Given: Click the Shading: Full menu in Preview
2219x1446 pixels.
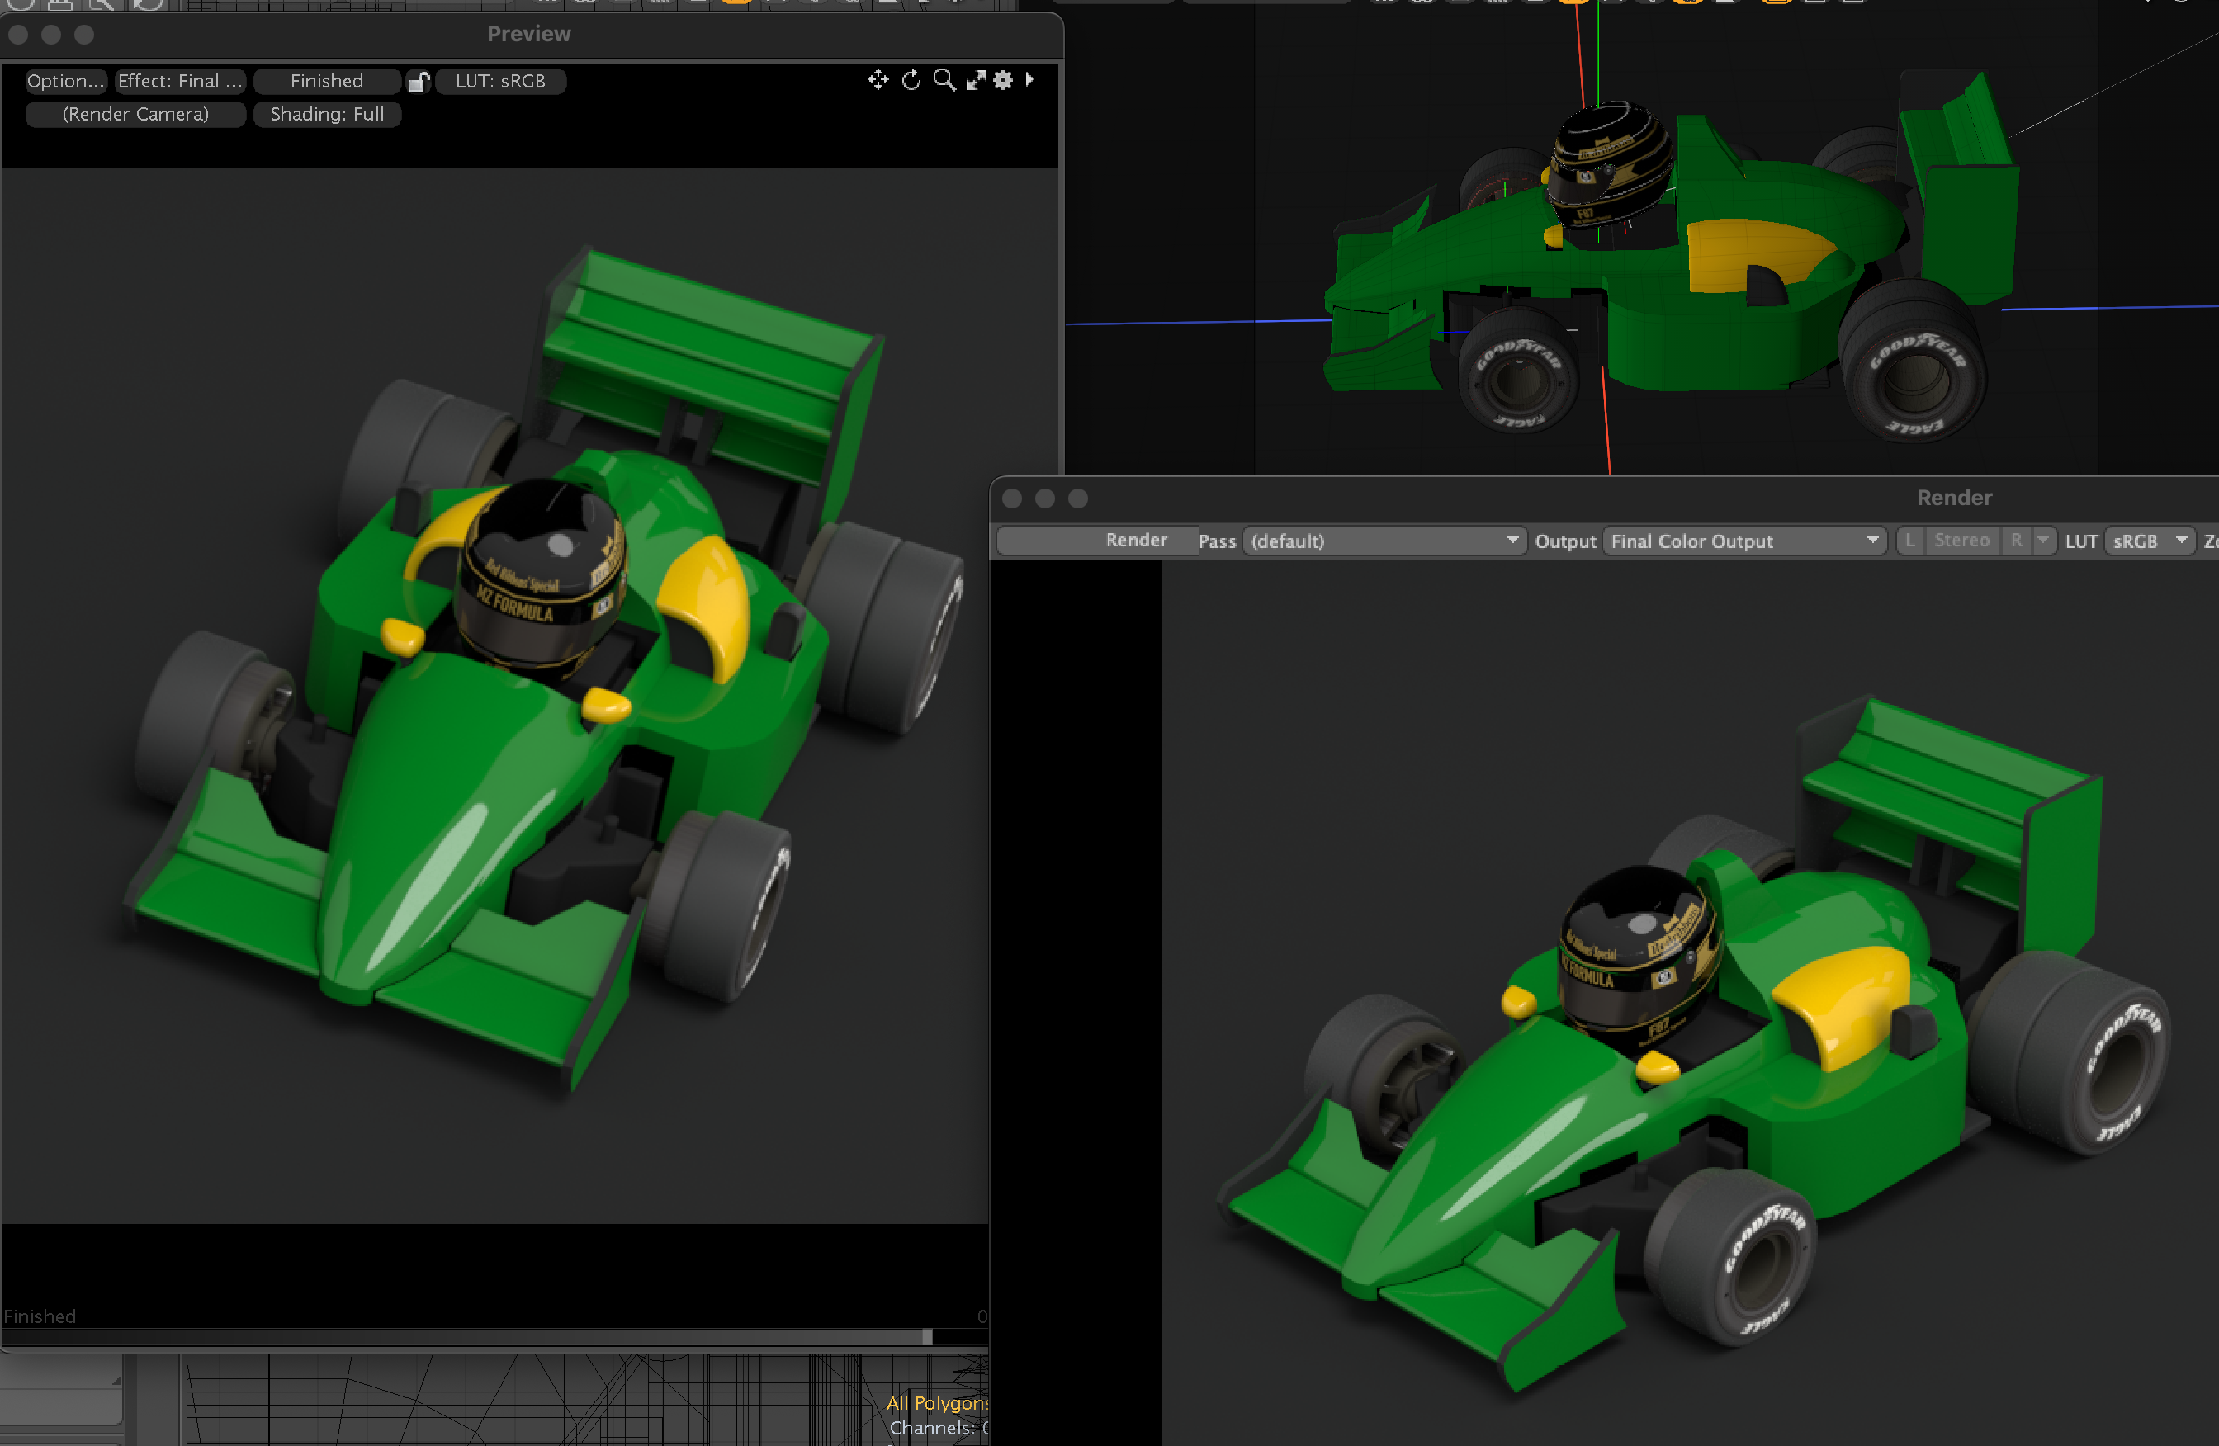Looking at the screenshot, I should 327,114.
